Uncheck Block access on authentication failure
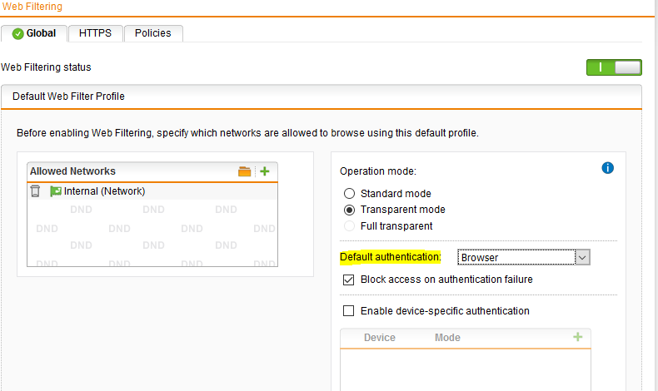 point(348,280)
